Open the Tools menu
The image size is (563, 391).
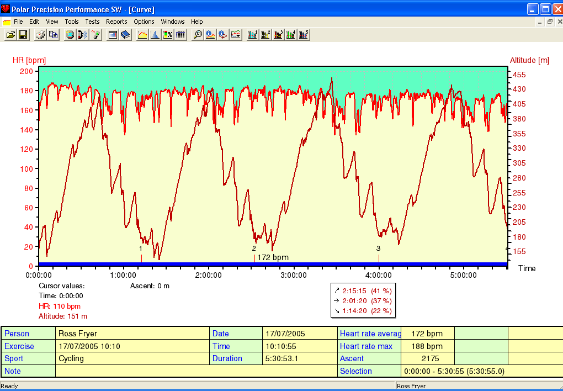72,22
